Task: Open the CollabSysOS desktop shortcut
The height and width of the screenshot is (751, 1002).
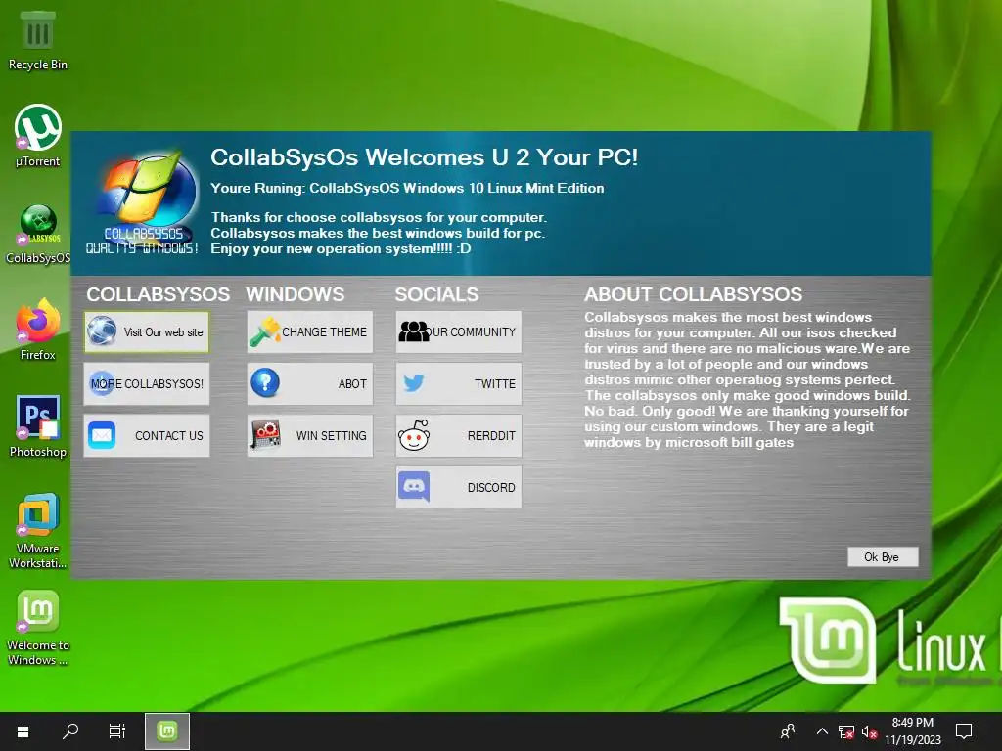Action: click(38, 234)
